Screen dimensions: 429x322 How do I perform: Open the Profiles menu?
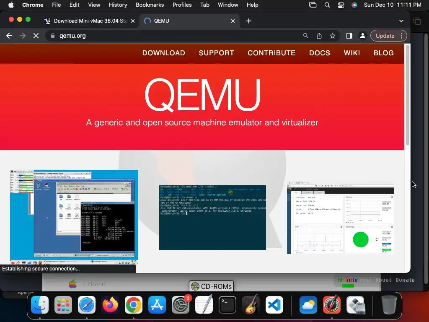[182, 5]
